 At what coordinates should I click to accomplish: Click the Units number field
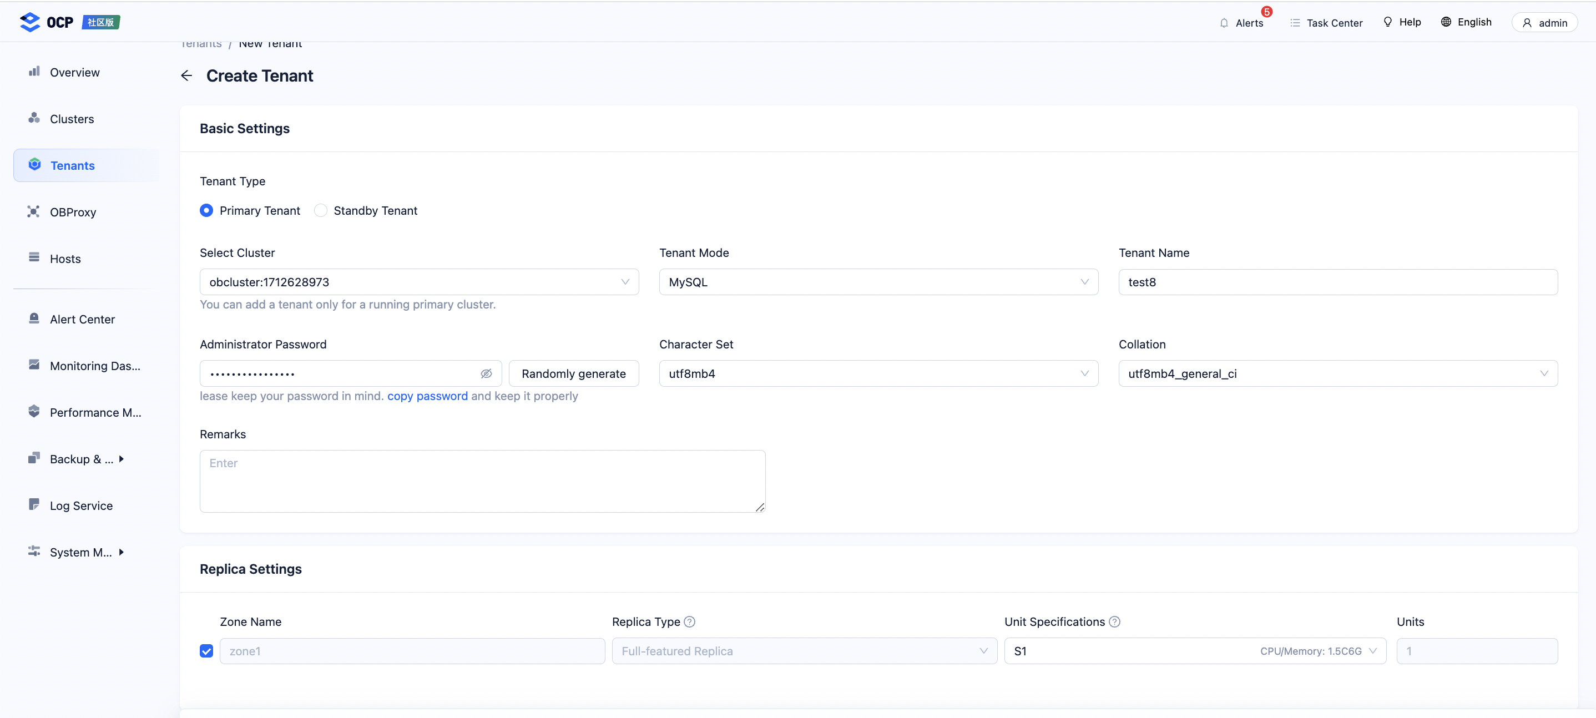click(1477, 651)
